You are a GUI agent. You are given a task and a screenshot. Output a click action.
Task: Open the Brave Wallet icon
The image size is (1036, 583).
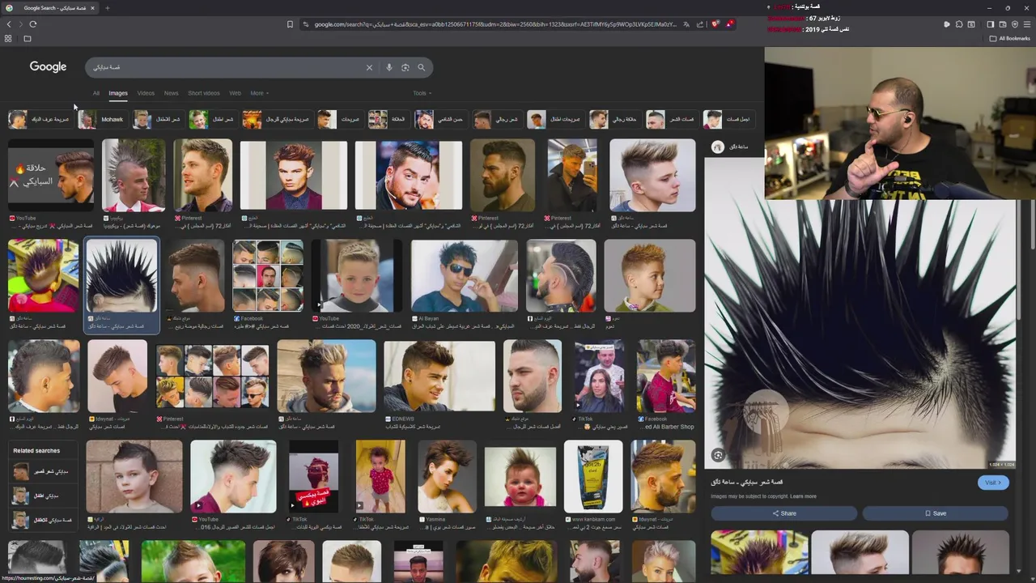(1002, 24)
